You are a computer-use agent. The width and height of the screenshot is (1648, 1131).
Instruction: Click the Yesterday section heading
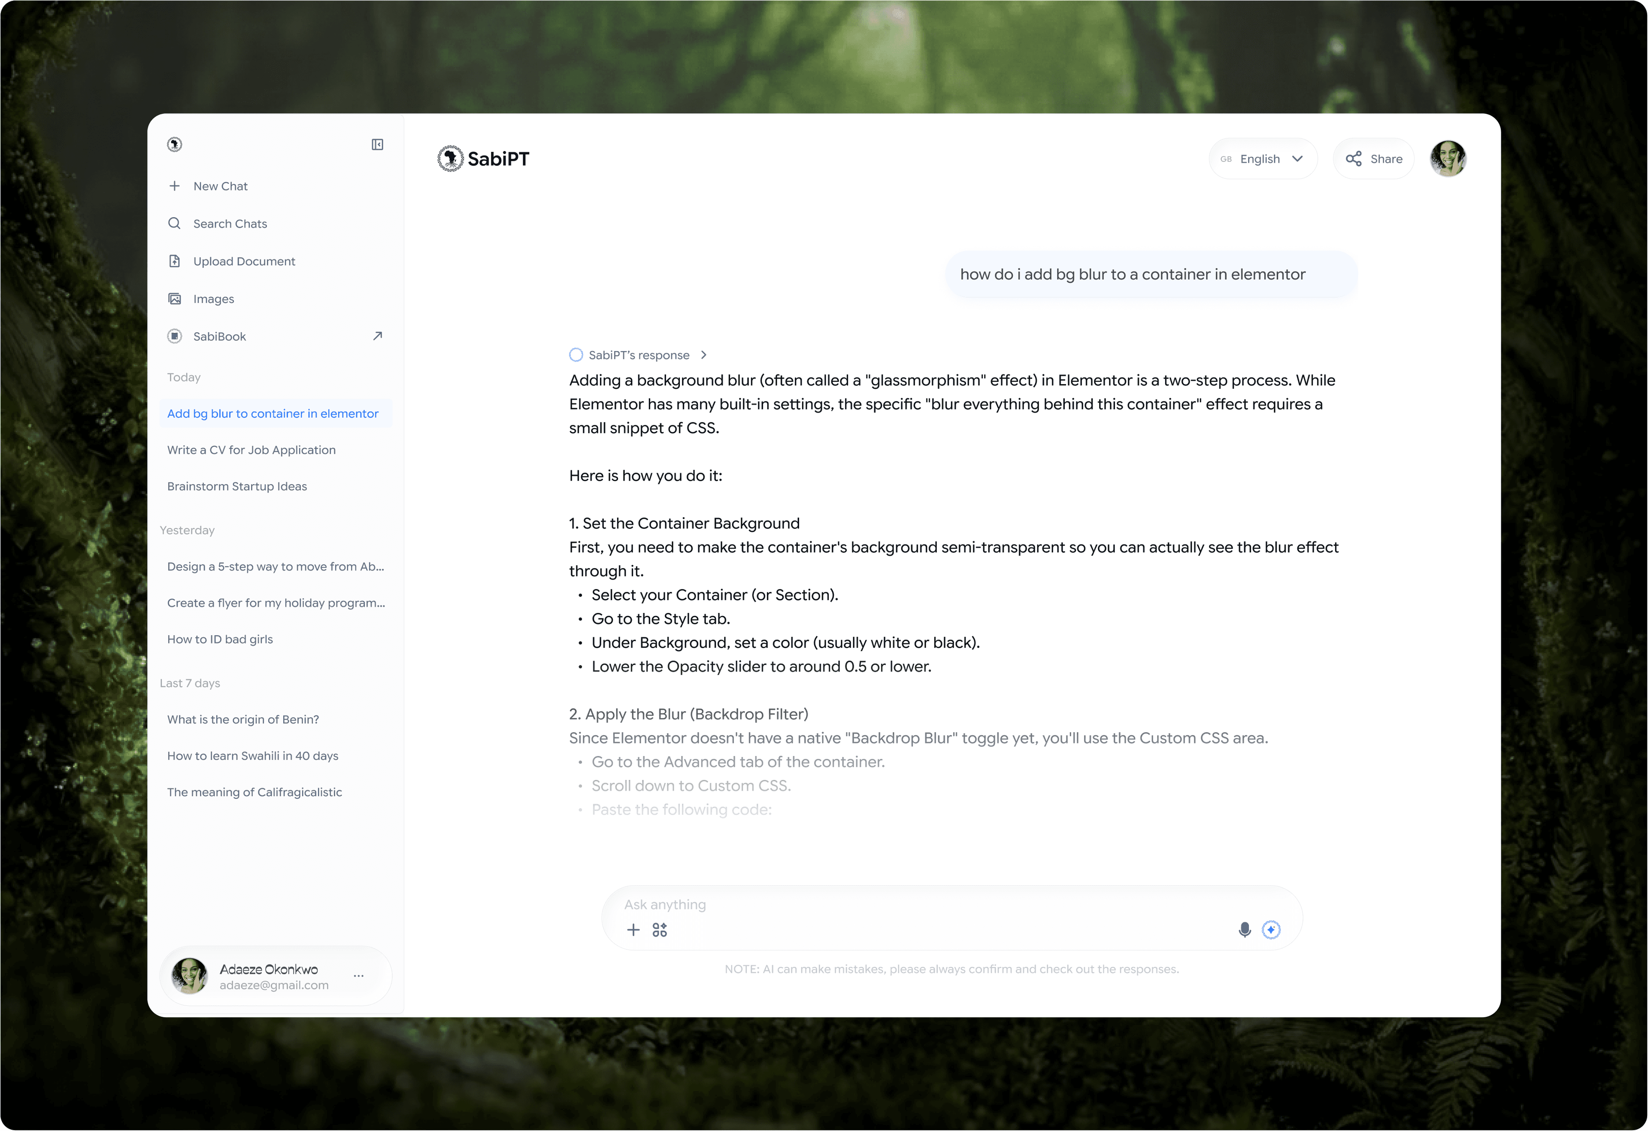point(187,531)
